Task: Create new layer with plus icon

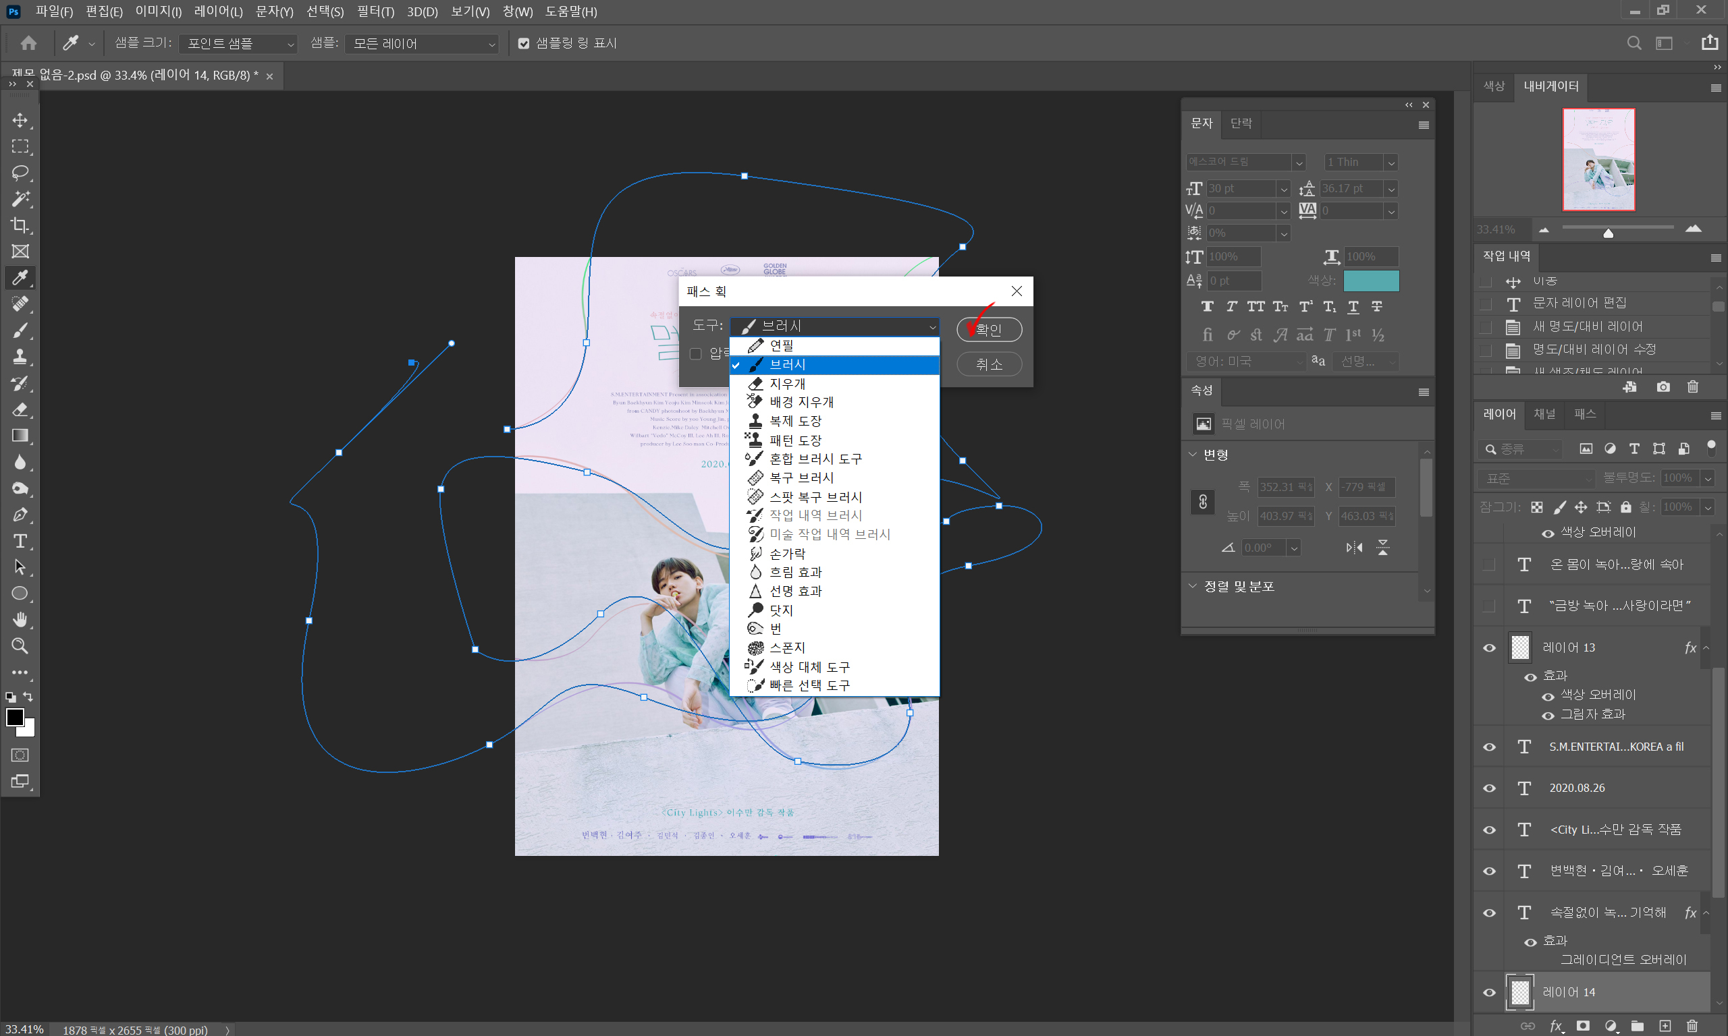Action: (x=1665, y=1025)
